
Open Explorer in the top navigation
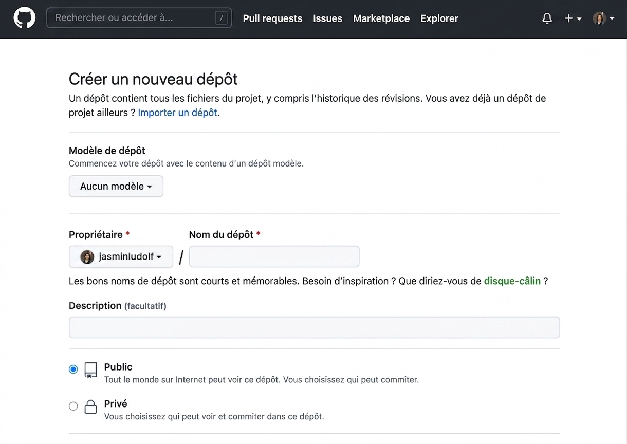(439, 18)
